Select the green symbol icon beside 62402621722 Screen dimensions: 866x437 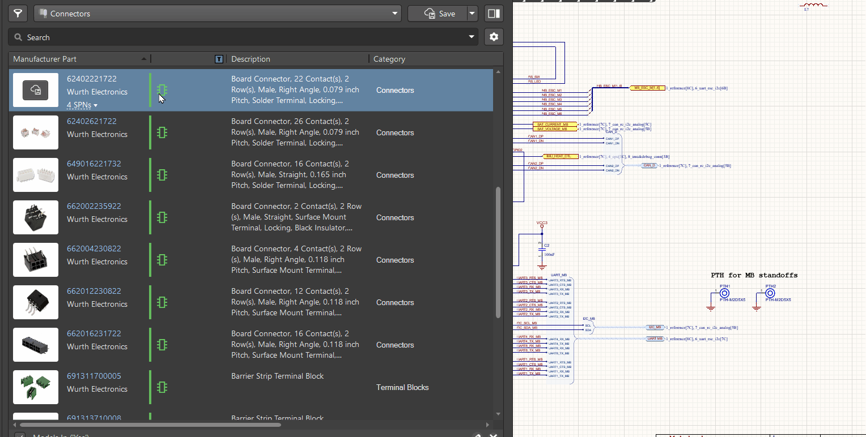pos(162,132)
